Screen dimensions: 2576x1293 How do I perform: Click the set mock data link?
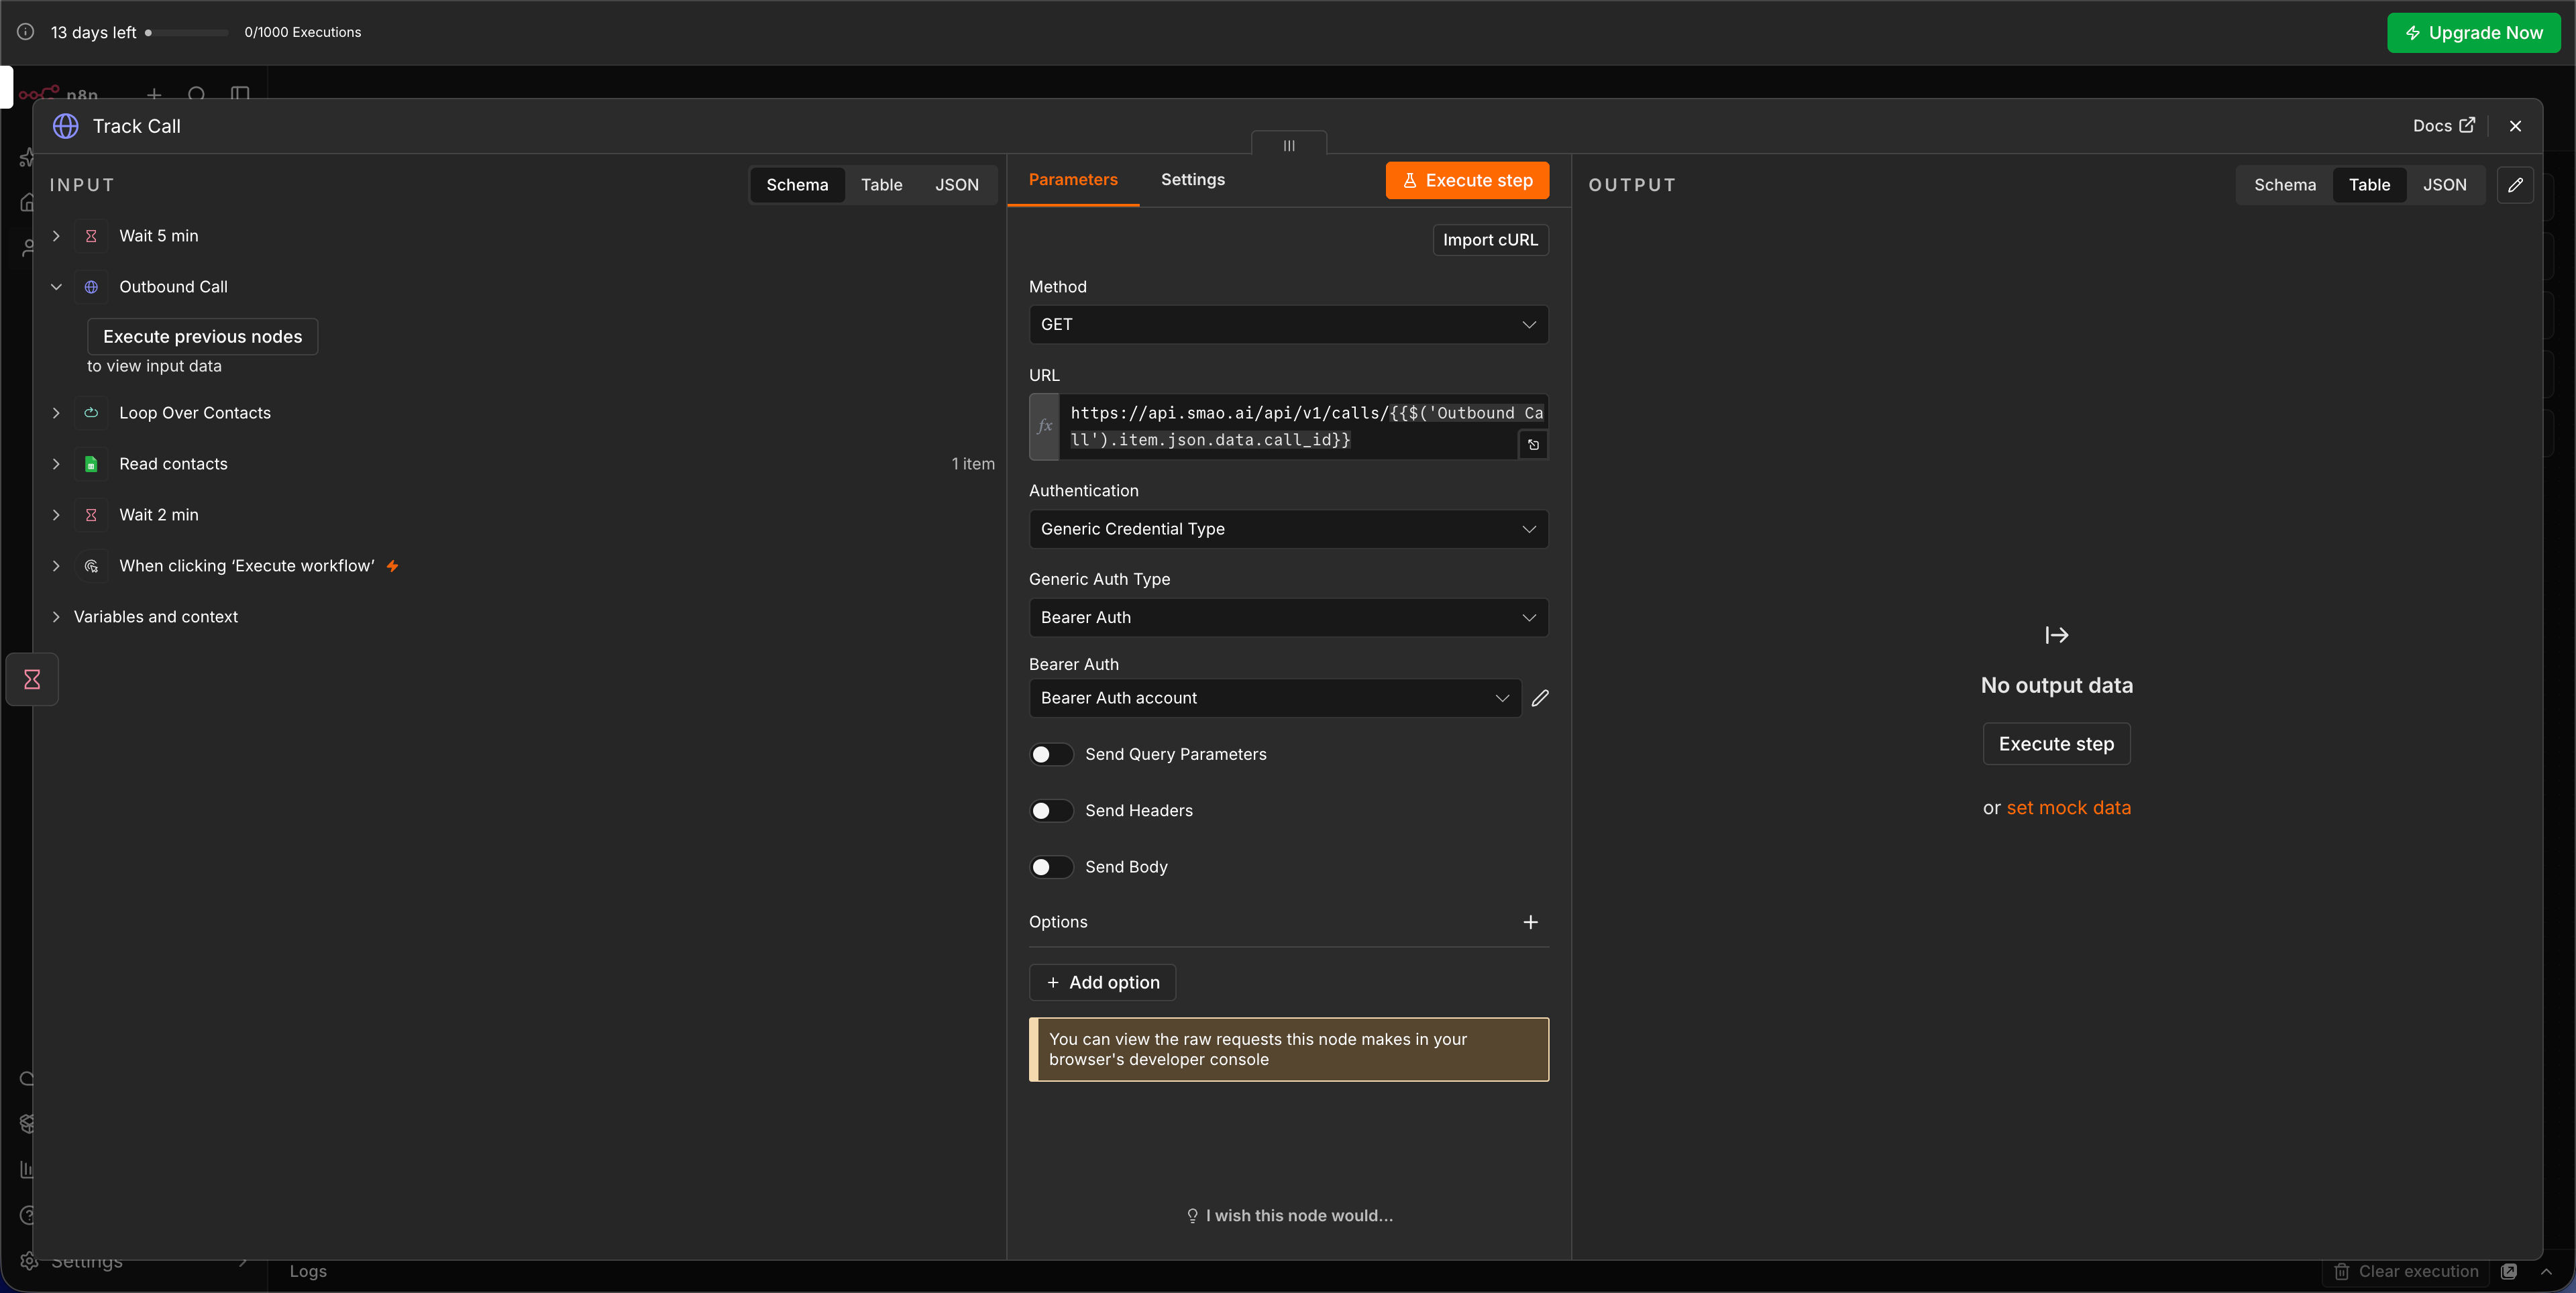(2068, 808)
